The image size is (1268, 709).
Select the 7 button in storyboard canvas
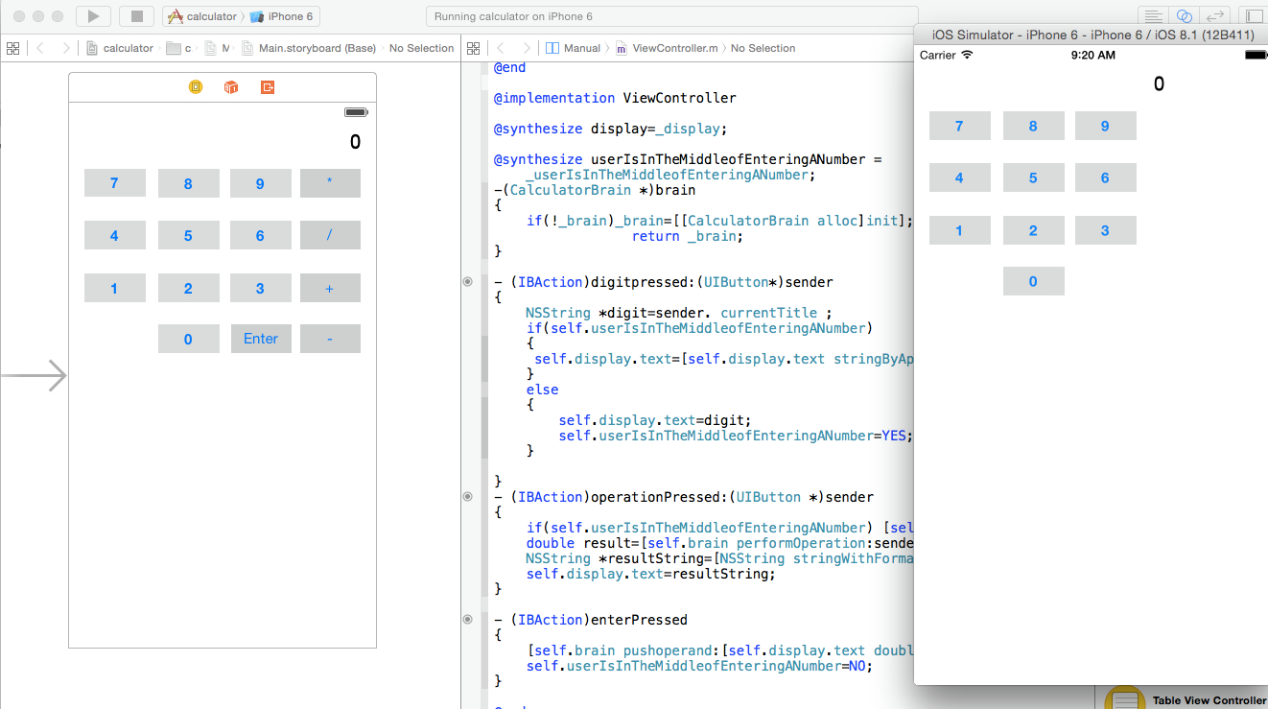click(x=115, y=183)
